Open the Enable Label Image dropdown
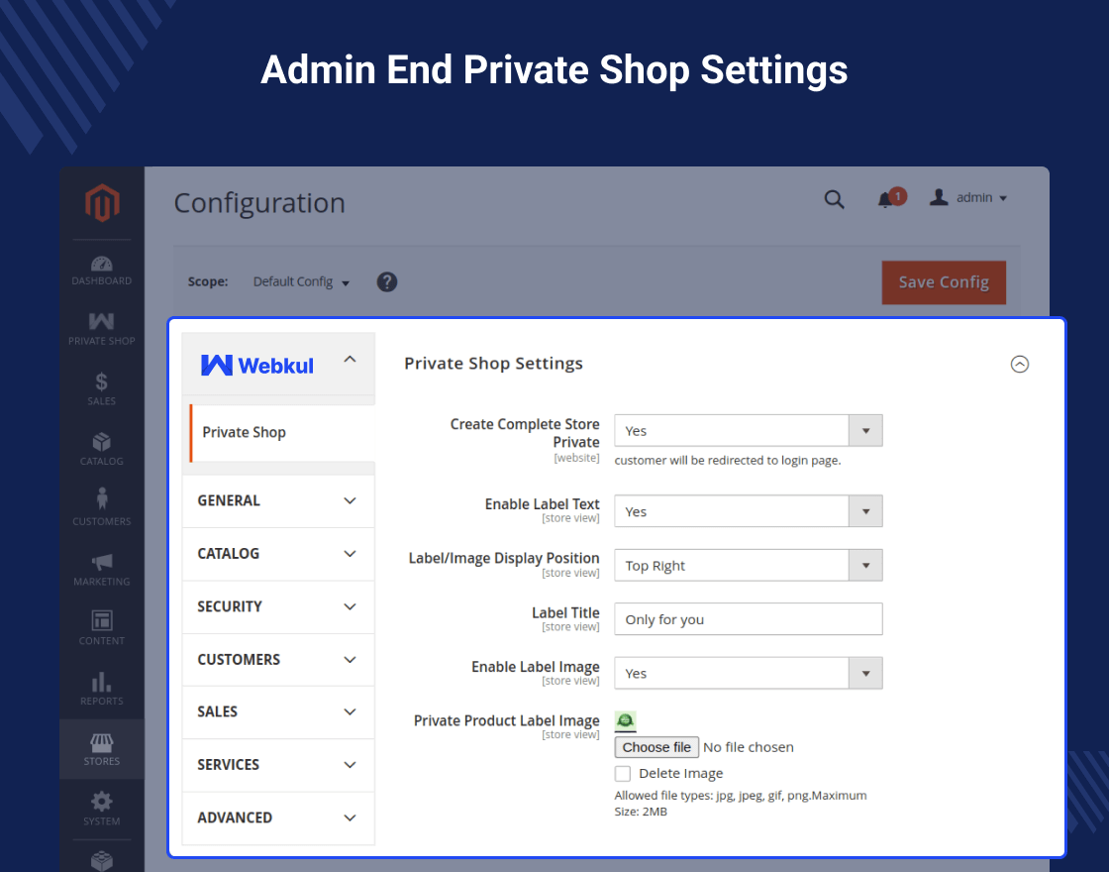This screenshot has width=1109, height=872. (749, 673)
